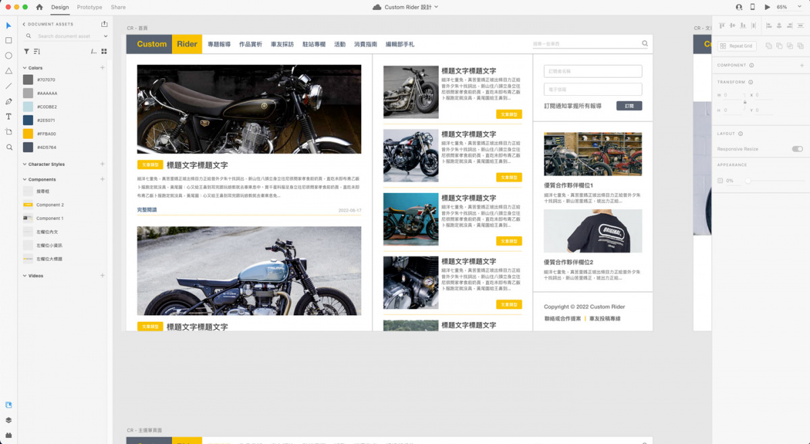Select the Line tool
Viewport: 810px width, 444px height.
coord(9,86)
